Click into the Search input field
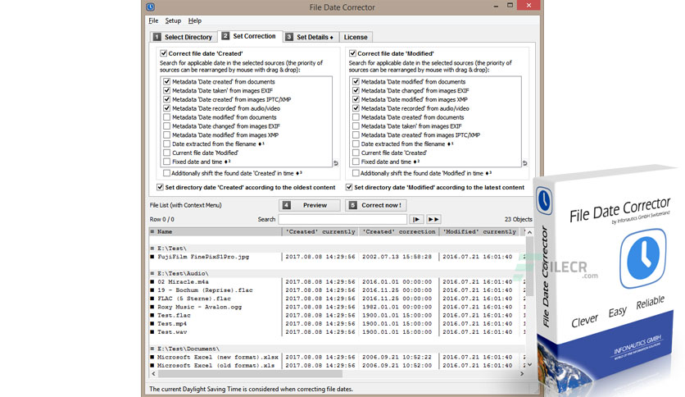Screen dimensions: 685x397 coord(342,219)
